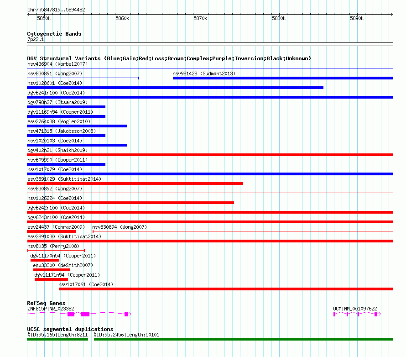Open dgv11171n54 (Cooper2011) label
The height and width of the screenshot is (357, 406).
tap(67, 275)
